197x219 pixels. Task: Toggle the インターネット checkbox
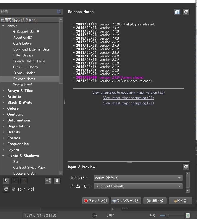point(14,189)
